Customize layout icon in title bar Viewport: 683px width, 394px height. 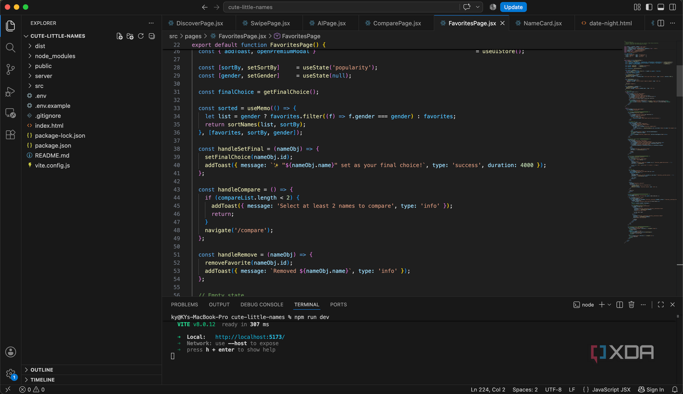637,7
